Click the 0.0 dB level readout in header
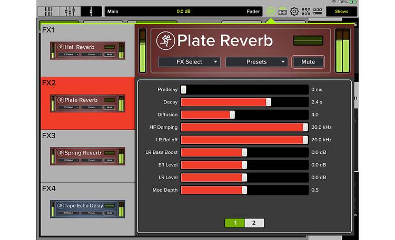 [183, 12]
